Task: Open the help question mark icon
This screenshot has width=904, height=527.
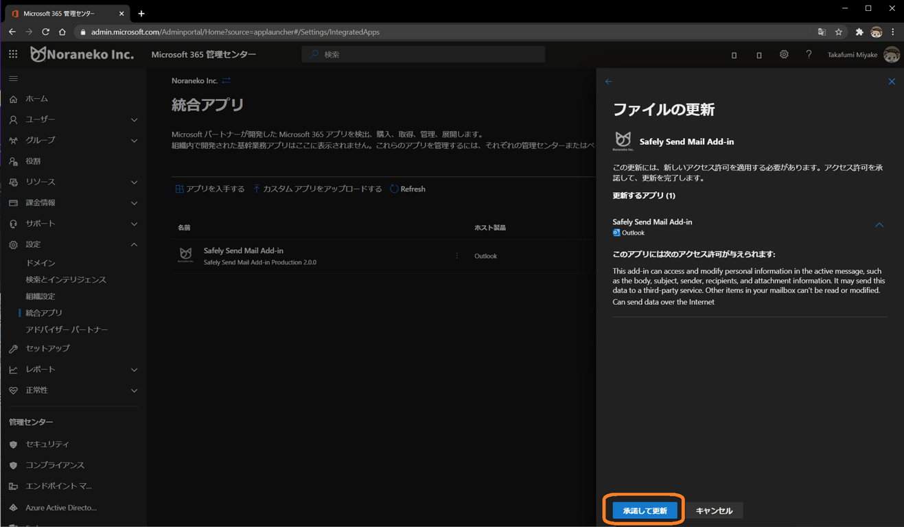Action: click(x=809, y=54)
